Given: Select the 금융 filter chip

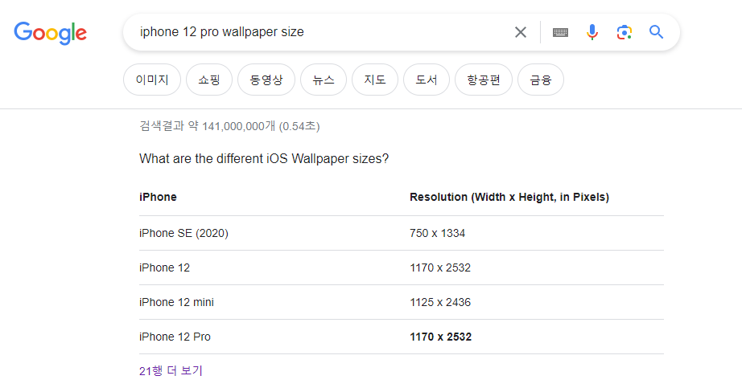Looking at the screenshot, I should pyautogui.click(x=541, y=80).
